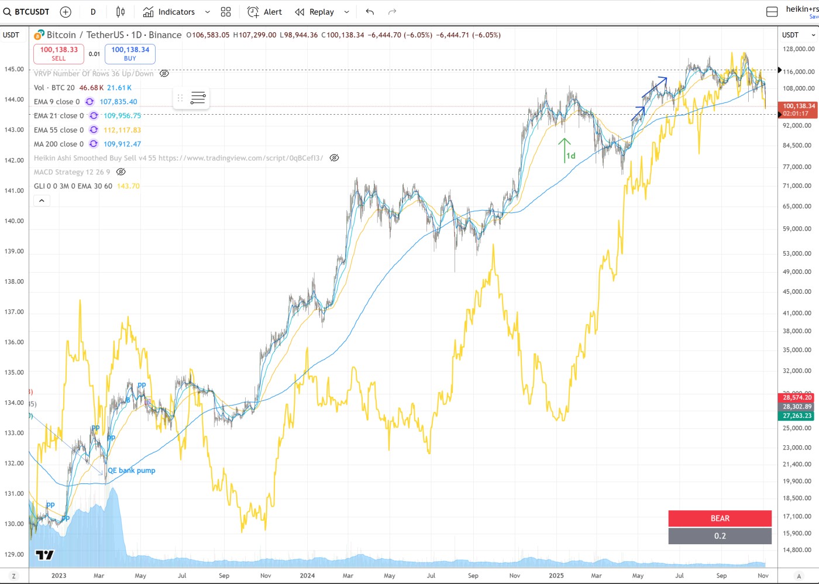Click the undo arrow in the toolbar

[370, 12]
